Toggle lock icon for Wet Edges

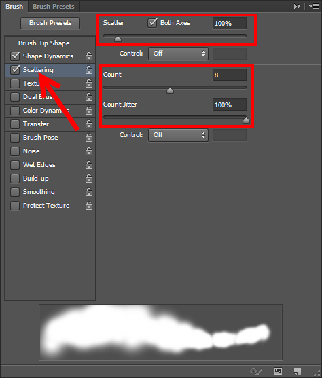click(89, 165)
